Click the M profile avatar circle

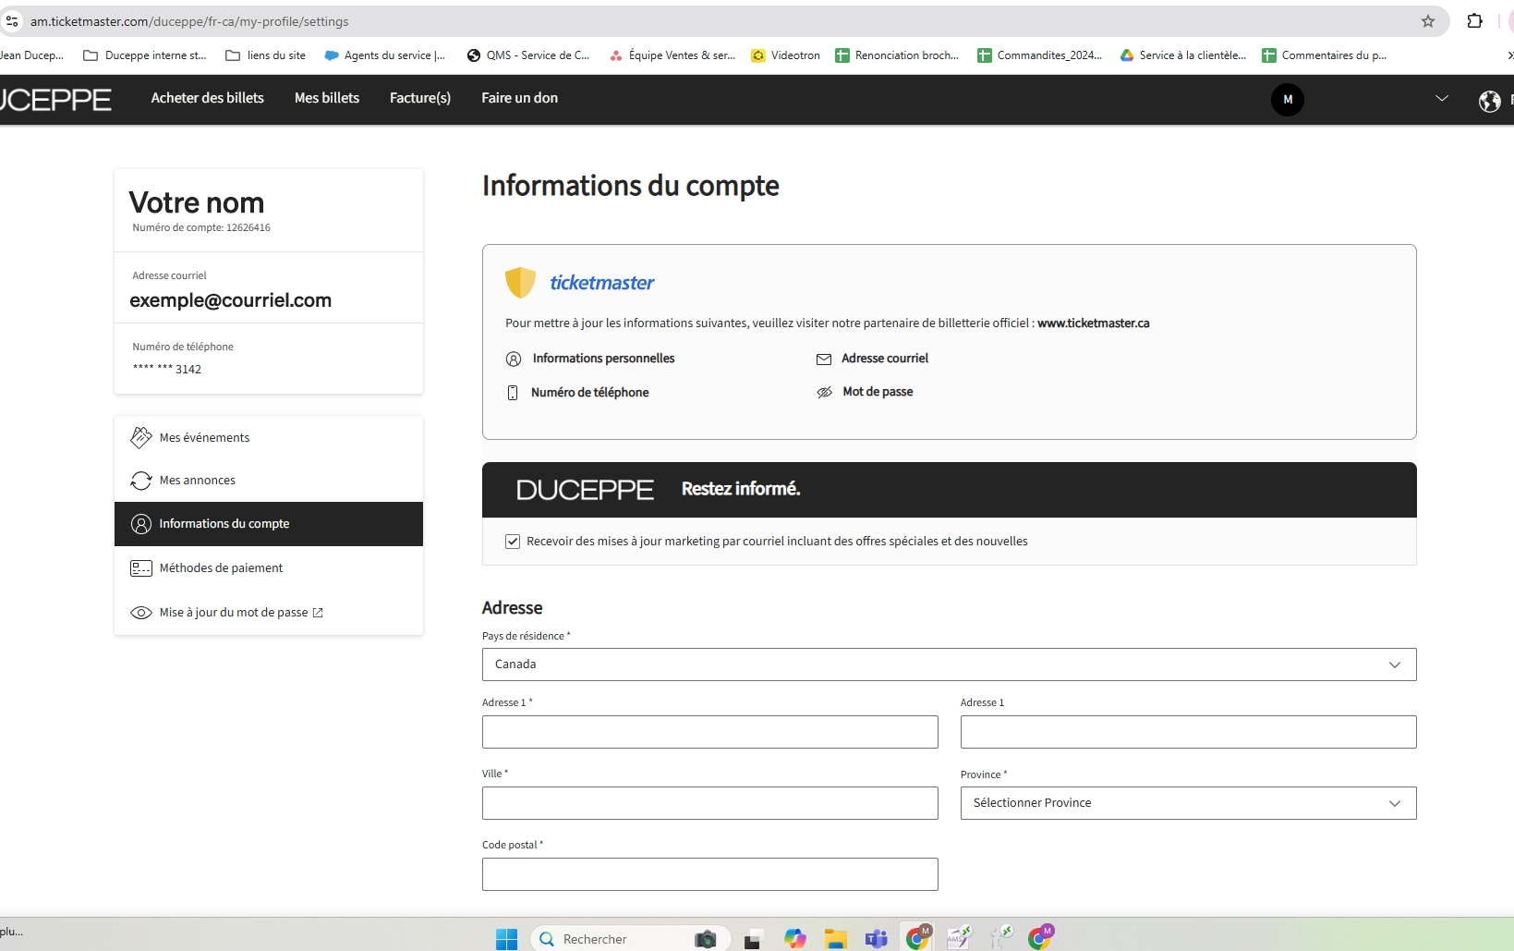pyautogui.click(x=1287, y=100)
